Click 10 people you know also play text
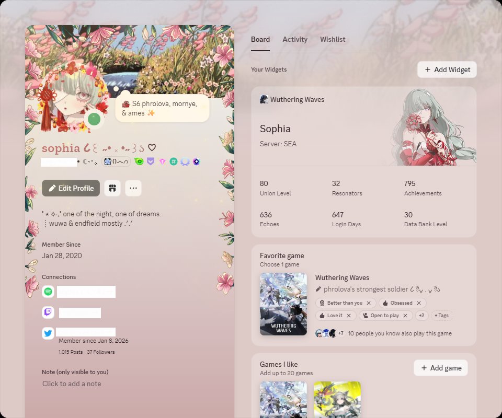This screenshot has height=418, width=502. 400,333
